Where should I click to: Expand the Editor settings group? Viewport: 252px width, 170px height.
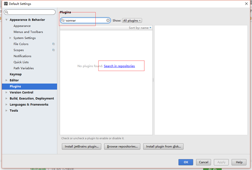[6, 80]
